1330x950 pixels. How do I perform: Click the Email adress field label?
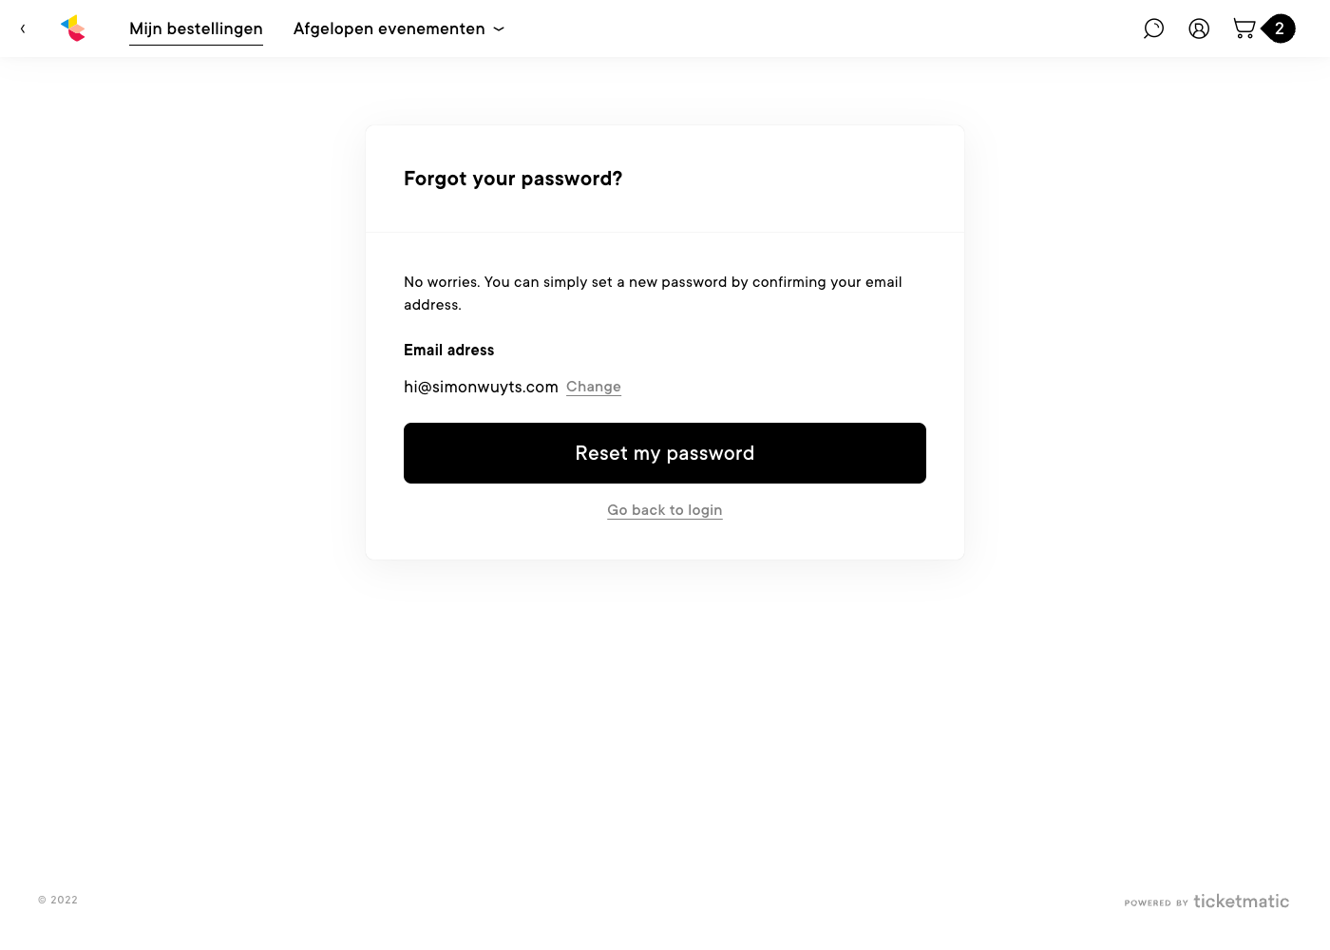(448, 350)
